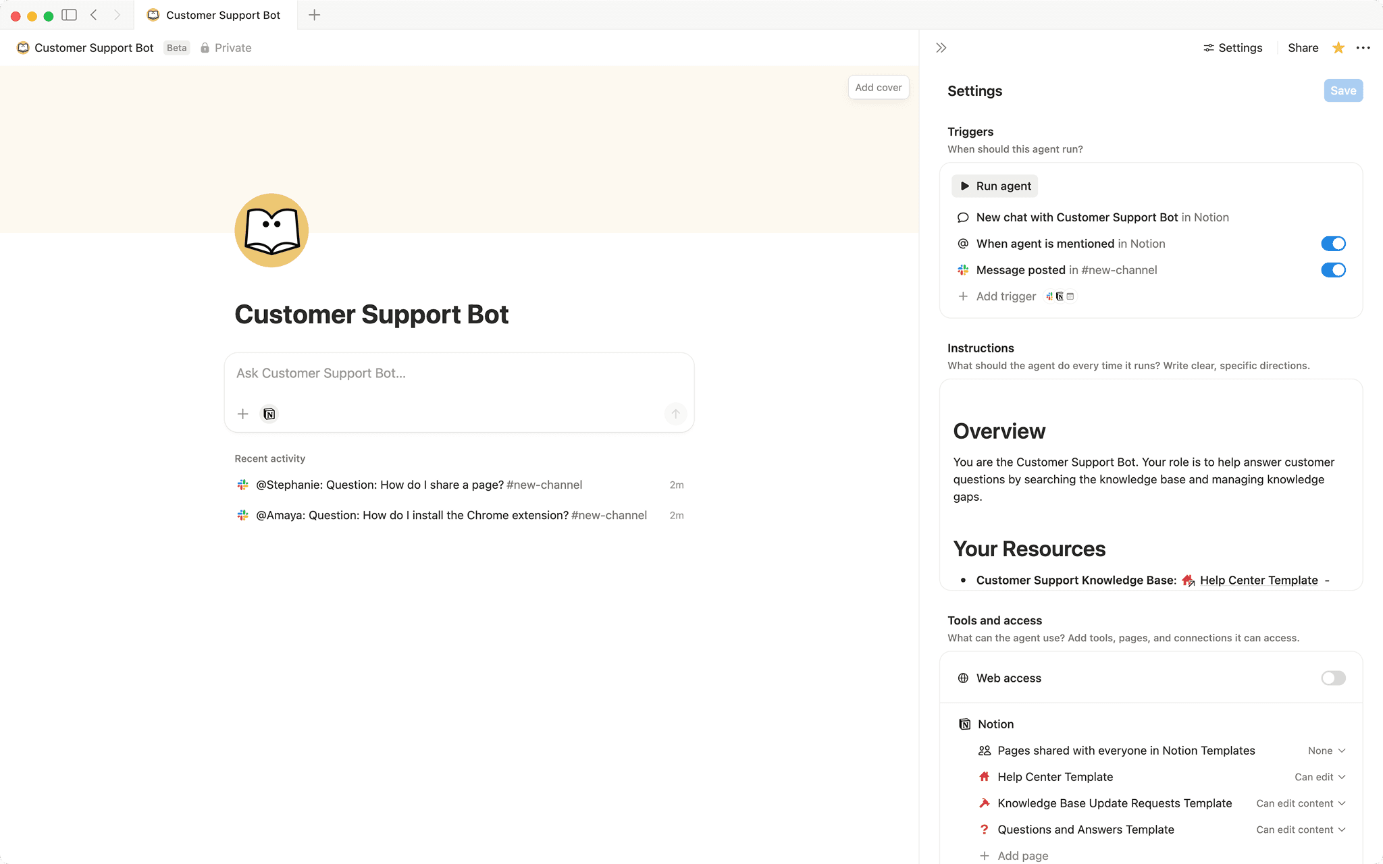1383x864 pixels.
Task: Click the Slack icon next to Add trigger
Action: (1048, 296)
